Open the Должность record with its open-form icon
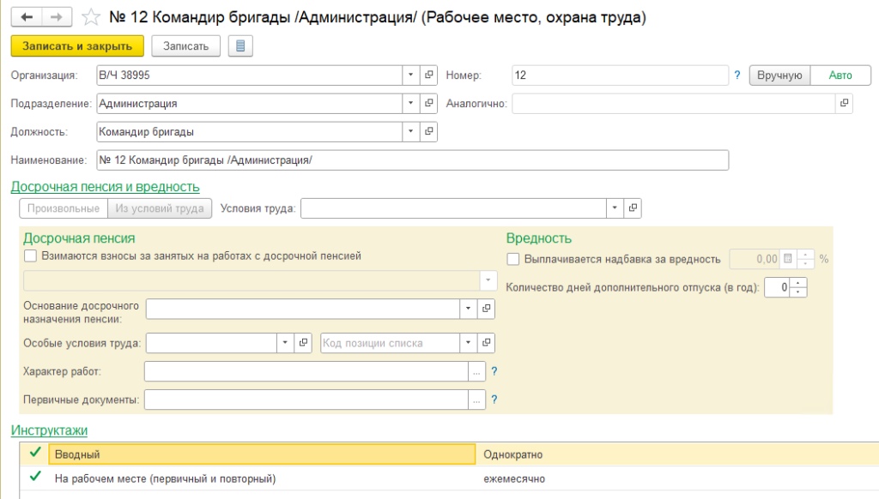The width and height of the screenshot is (879, 499). click(x=429, y=132)
